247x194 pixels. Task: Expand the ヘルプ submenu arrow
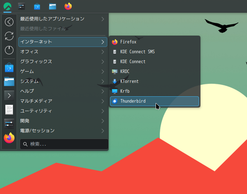[x=103, y=91]
